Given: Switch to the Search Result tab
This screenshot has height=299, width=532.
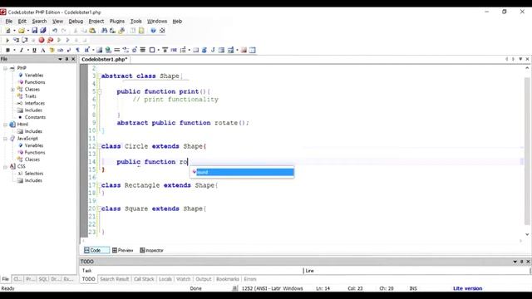Looking at the screenshot, I should pyautogui.click(x=115, y=279).
